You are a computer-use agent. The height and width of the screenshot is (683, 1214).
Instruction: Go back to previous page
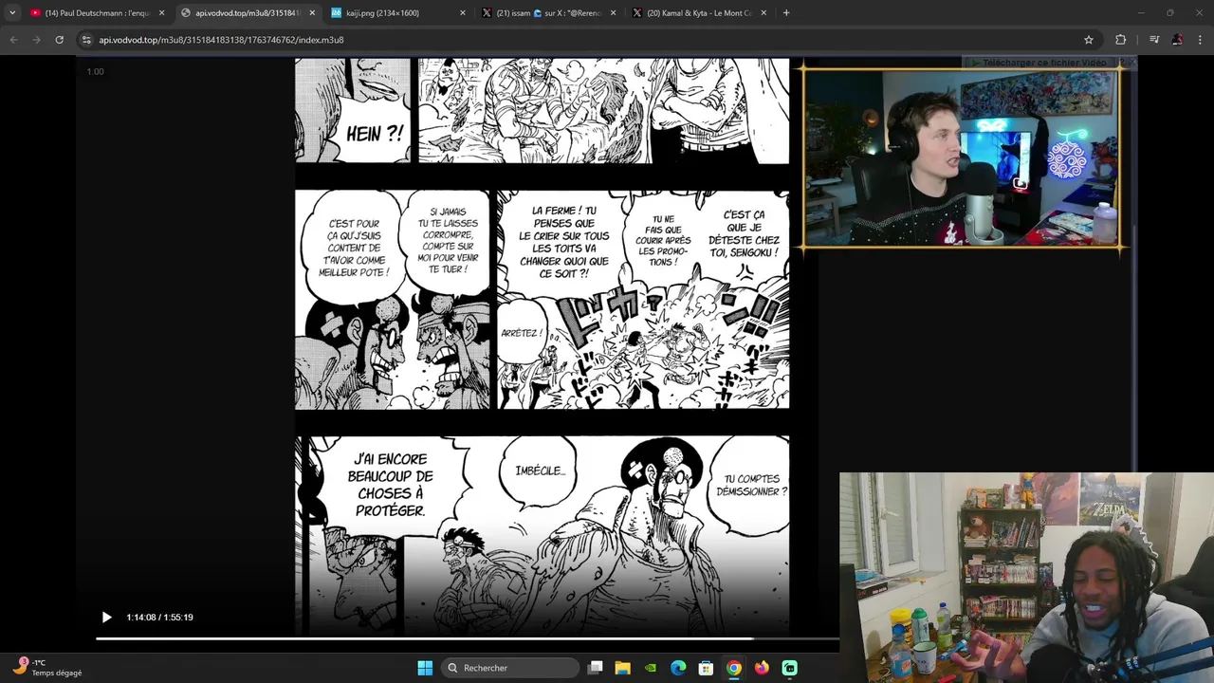tap(13, 40)
